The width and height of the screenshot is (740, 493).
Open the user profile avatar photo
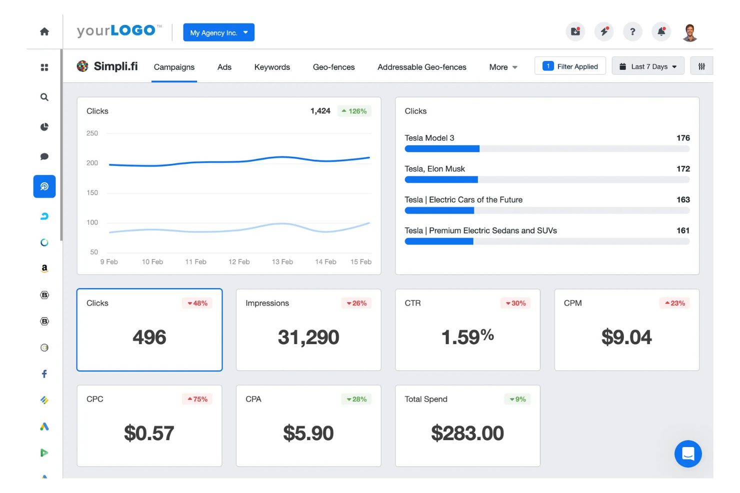[690, 31]
